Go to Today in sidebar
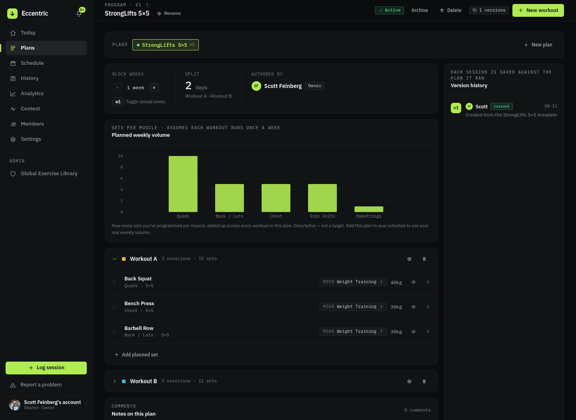Screen dimensions: 576x420 tap(46, 33)
